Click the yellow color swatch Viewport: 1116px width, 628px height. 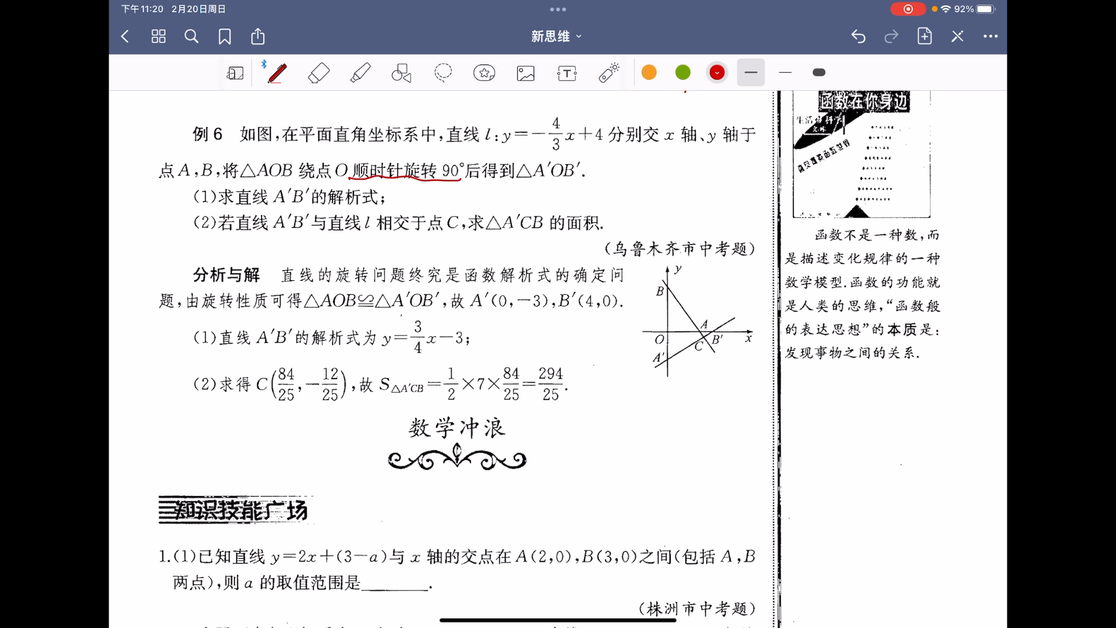click(x=649, y=72)
